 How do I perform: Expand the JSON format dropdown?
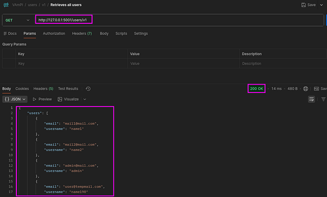[x=15, y=99]
